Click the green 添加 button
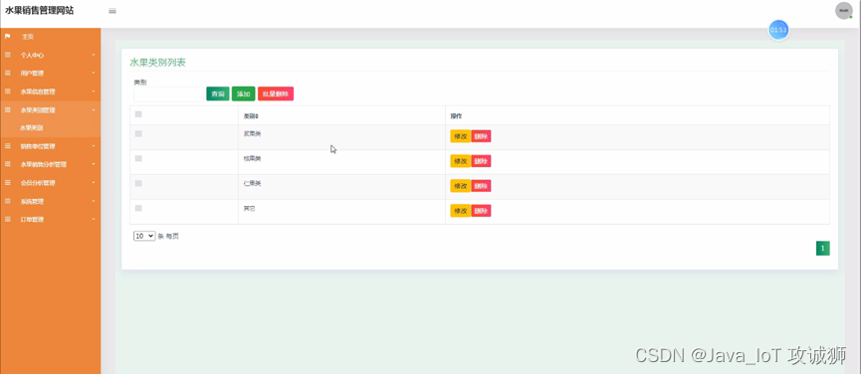Image resolution: width=861 pixels, height=374 pixels. [x=243, y=93]
